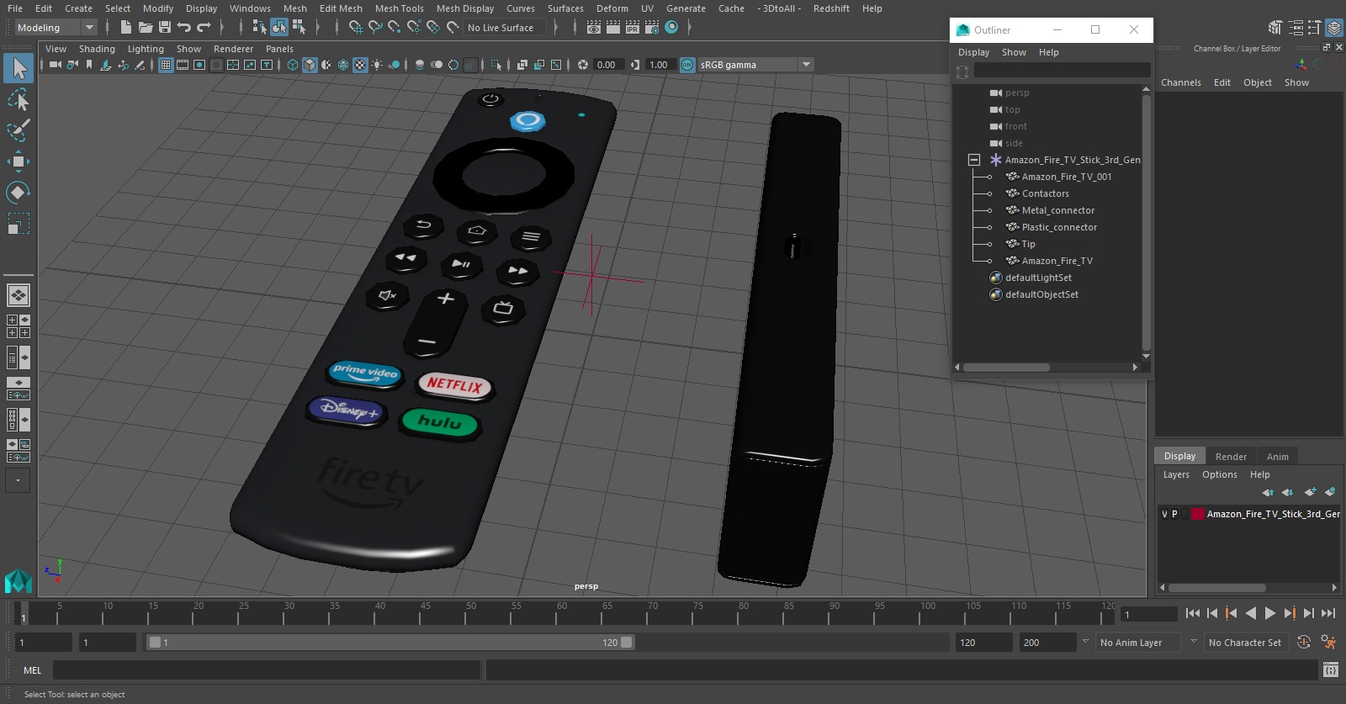Image resolution: width=1346 pixels, height=704 pixels.
Task: Select Metal_connector in the Outliner
Action: 1057,210
